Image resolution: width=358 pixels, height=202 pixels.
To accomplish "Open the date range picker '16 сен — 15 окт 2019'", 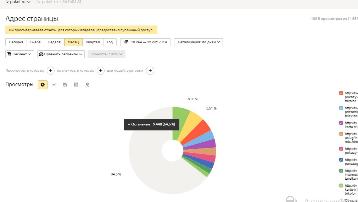I will coord(145,42).
